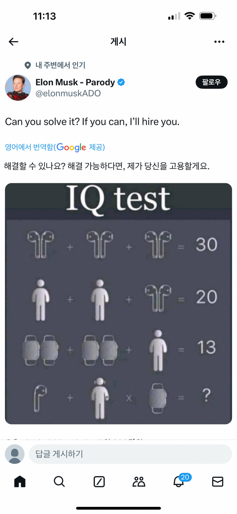
Task: Tap the blue verified badge
Action: pyautogui.click(x=121, y=82)
